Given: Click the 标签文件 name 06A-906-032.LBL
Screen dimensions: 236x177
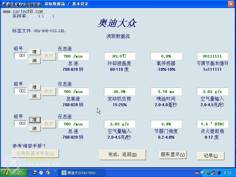Looking at the screenshot, I should coord(49,31).
